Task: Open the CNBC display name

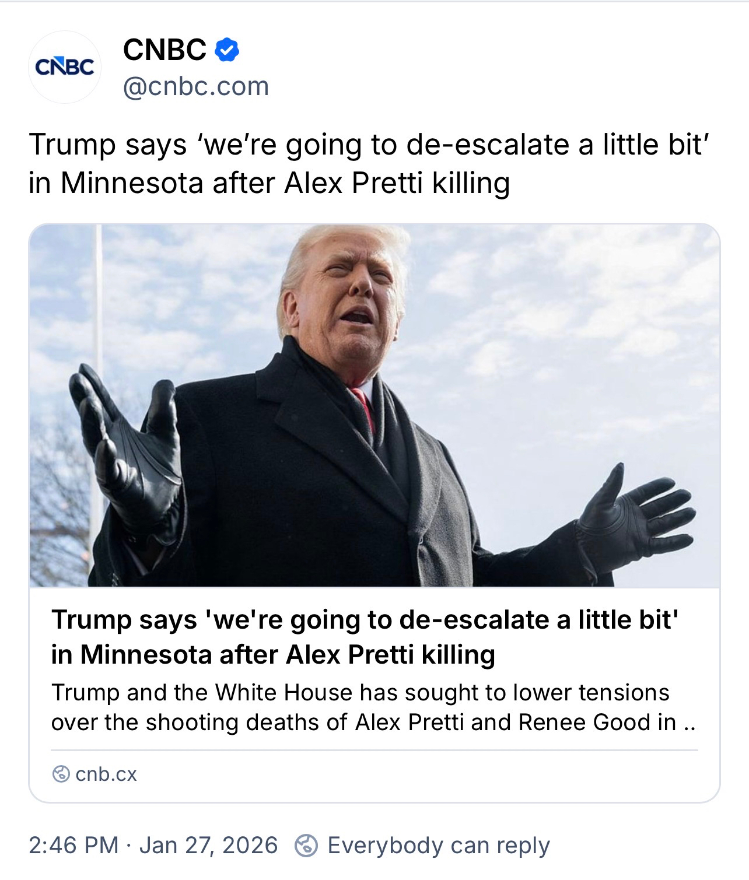Action: coord(164,50)
